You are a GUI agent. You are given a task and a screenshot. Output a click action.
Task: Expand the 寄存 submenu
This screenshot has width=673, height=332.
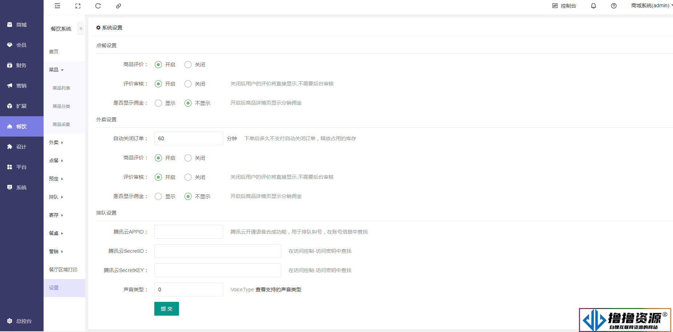[x=64, y=215]
